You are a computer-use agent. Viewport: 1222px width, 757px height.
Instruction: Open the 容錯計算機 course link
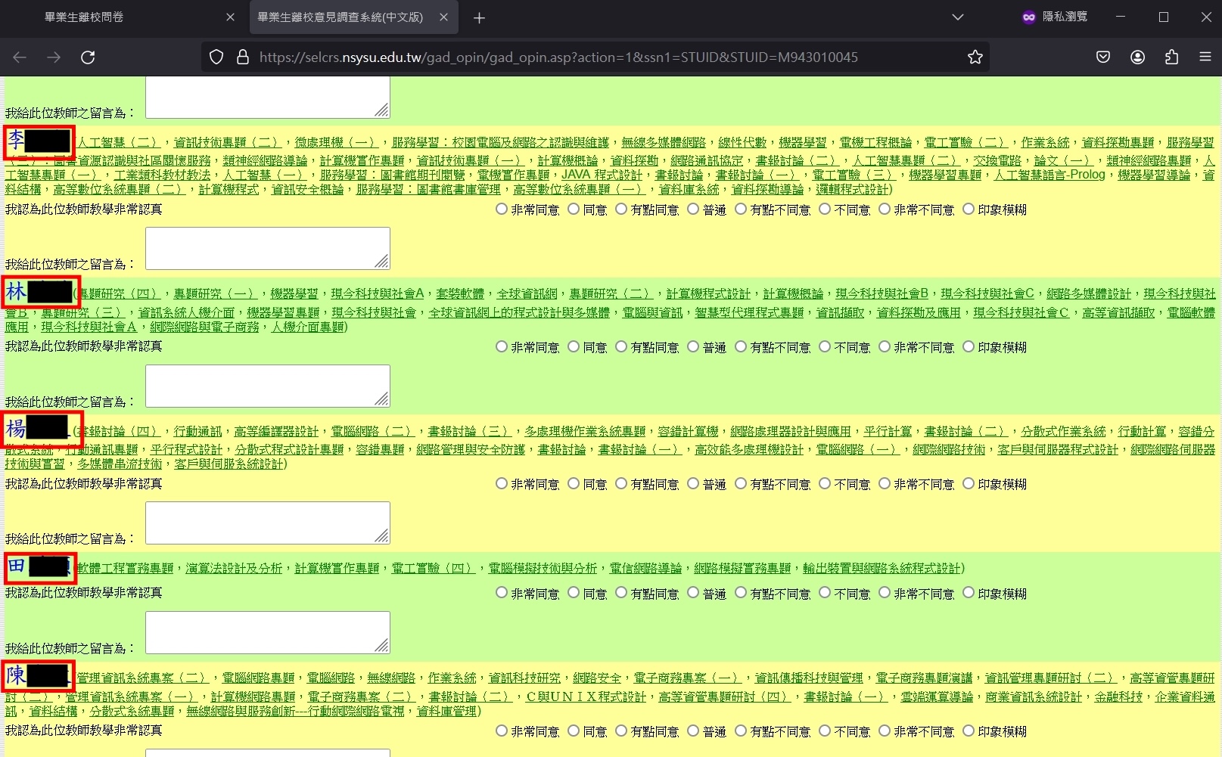[688, 431]
